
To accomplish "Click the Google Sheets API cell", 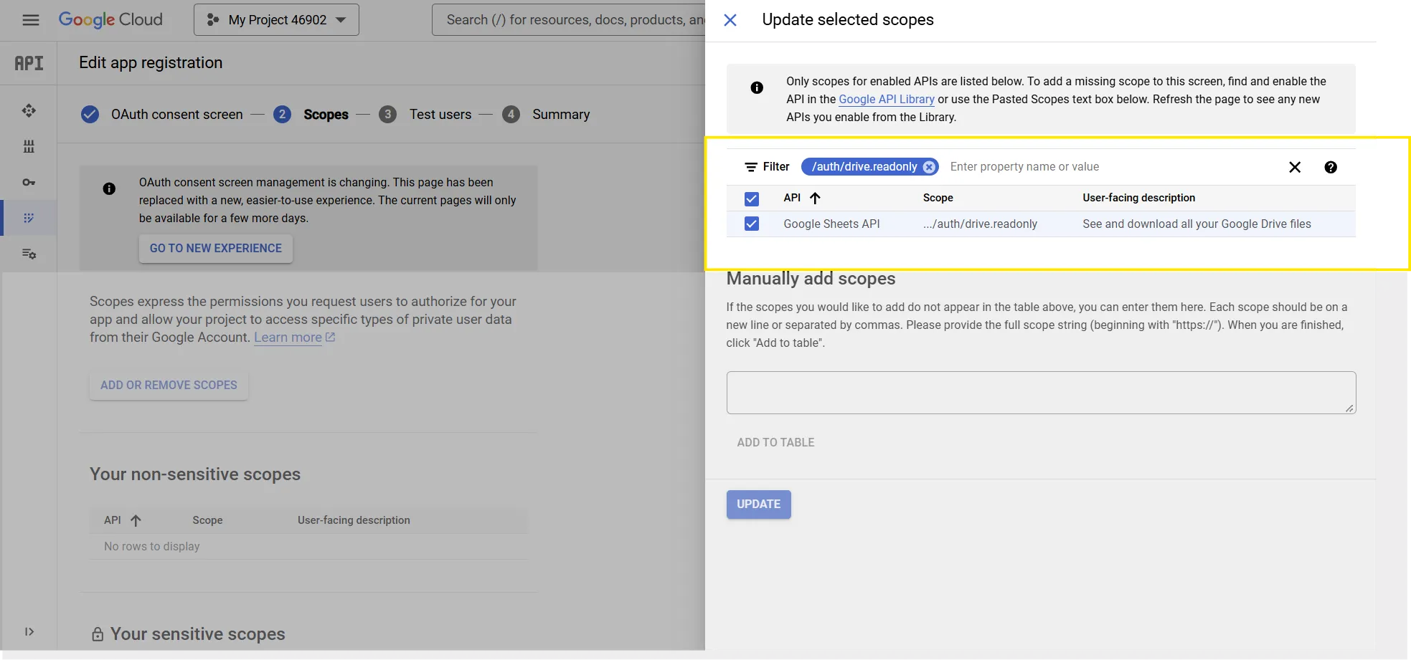I will 831,224.
